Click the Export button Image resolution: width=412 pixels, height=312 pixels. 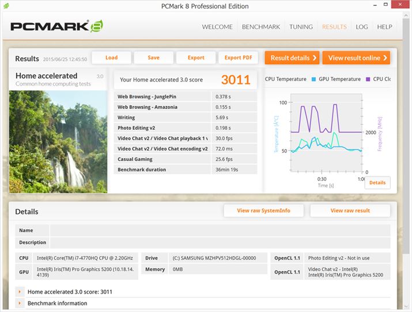[x=196, y=57]
